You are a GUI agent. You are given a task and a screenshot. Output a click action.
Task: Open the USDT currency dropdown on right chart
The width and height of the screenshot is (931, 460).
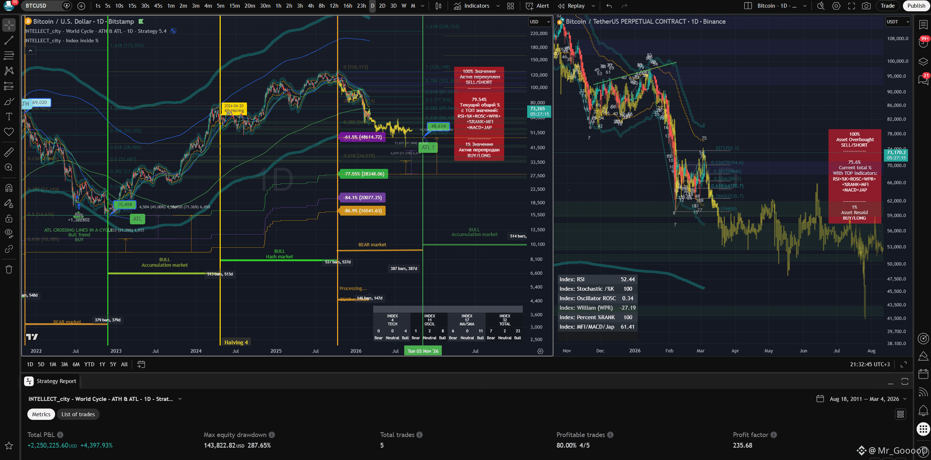(898, 22)
